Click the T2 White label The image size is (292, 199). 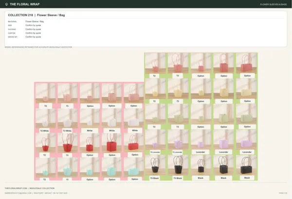tap(44, 131)
